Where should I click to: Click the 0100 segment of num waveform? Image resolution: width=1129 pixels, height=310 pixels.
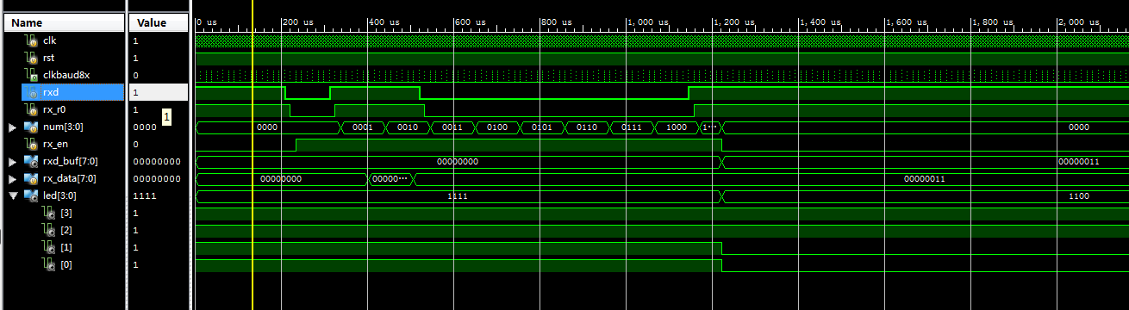pos(497,127)
